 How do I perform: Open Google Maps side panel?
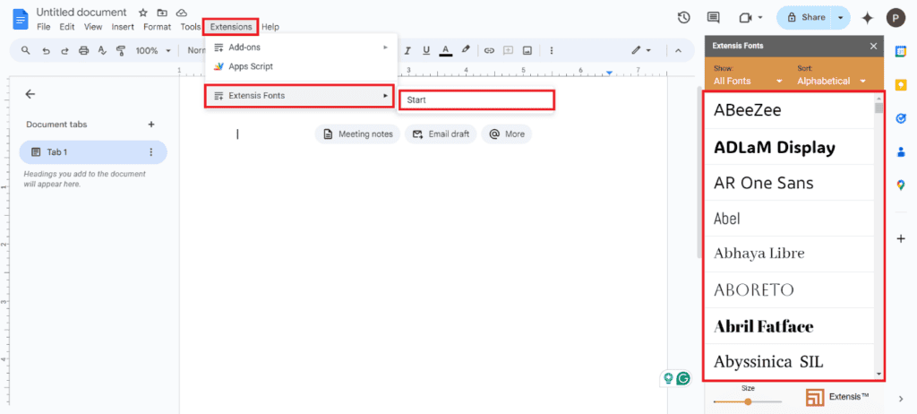[901, 185]
